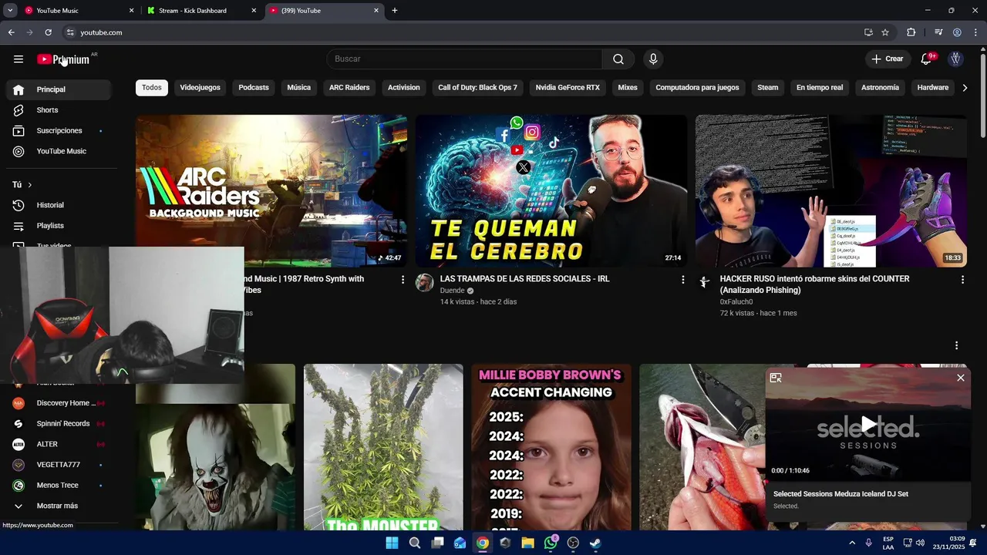Reload the page in Chrome
This screenshot has width=987, height=555.
point(48,32)
